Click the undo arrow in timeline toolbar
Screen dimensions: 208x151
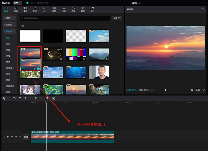point(14,98)
